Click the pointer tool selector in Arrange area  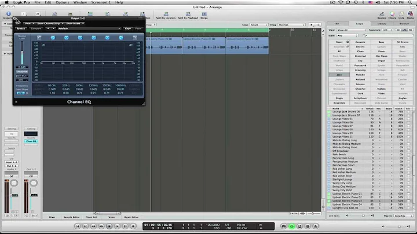312,25
